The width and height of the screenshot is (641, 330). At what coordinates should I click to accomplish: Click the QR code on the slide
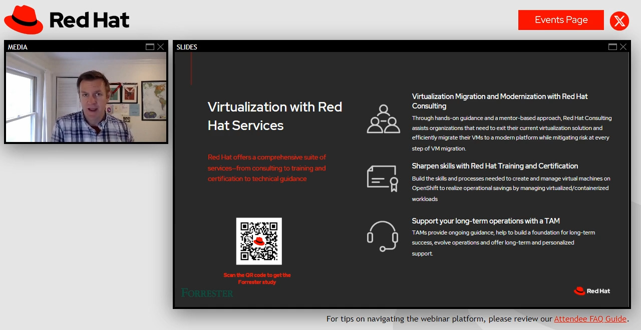click(x=259, y=241)
